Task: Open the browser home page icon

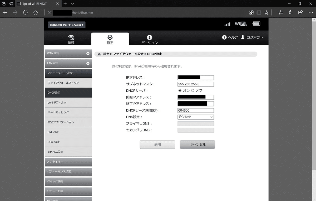Action: (x=36, y=13)
